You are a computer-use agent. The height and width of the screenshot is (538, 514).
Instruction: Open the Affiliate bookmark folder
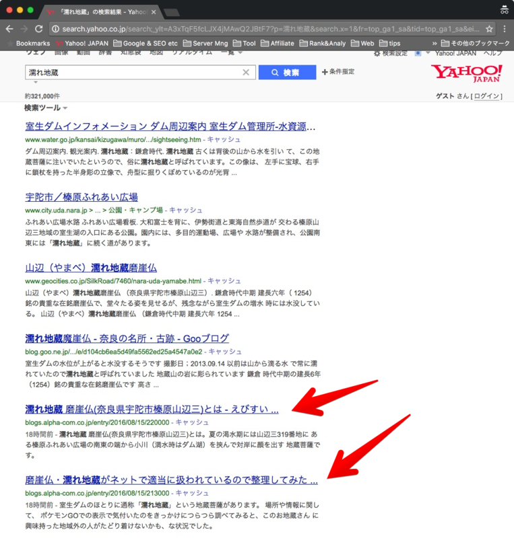tap(278, 44)
